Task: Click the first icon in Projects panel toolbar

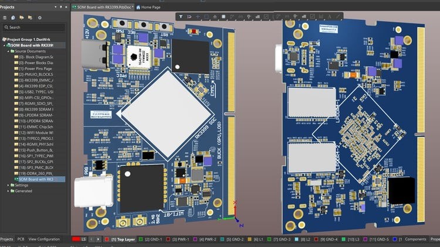Action: point(5,18)
